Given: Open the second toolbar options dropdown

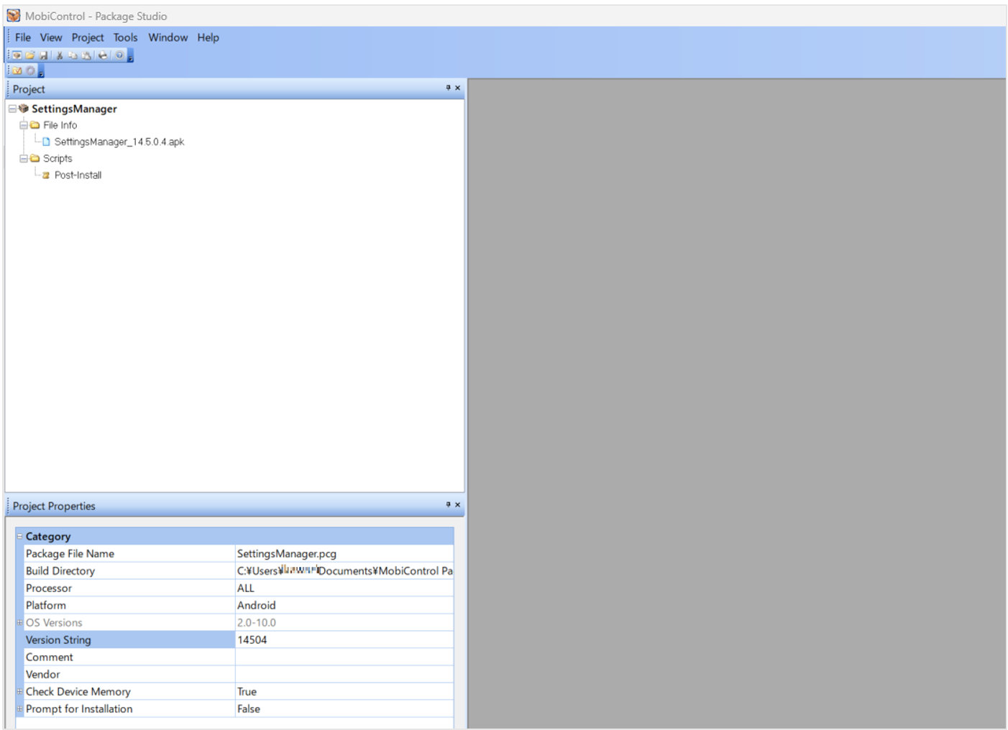Looking at the screenshot, I should [41, 72].
